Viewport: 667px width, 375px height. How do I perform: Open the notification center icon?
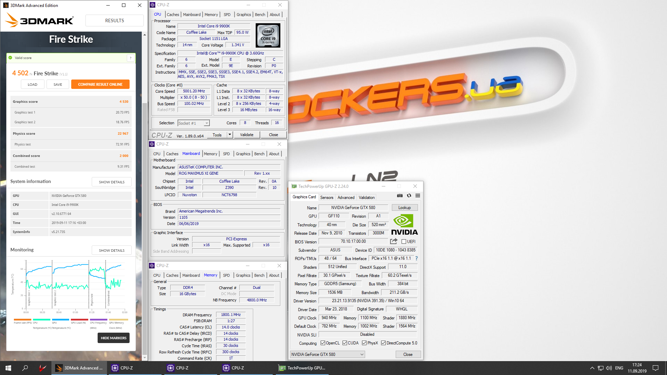(x=656, y=368)
